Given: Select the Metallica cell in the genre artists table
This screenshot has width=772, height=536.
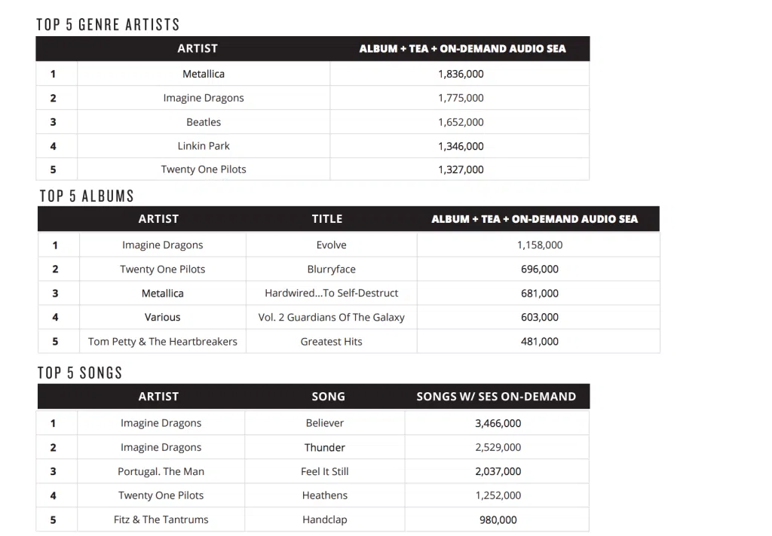Looking at the screenshot, I should click(204, 74).
